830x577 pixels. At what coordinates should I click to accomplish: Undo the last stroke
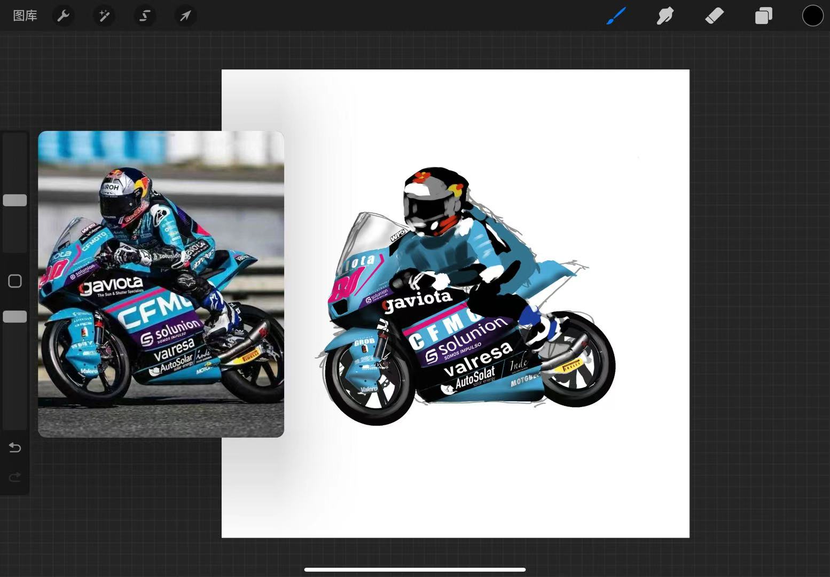pyautogui.click(x=15, y=448)
